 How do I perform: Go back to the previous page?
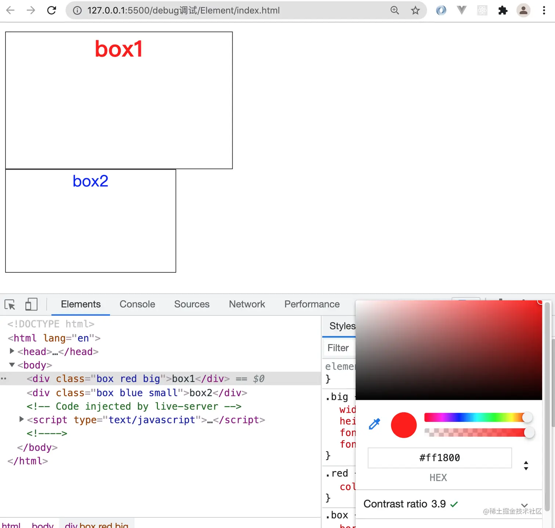tap(11, 10)
